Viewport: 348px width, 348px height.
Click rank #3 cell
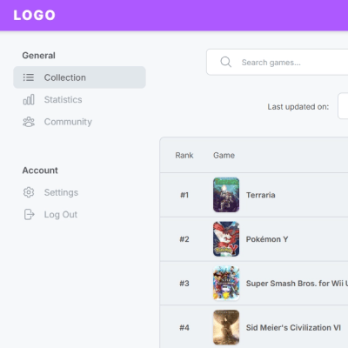point(184,284)
